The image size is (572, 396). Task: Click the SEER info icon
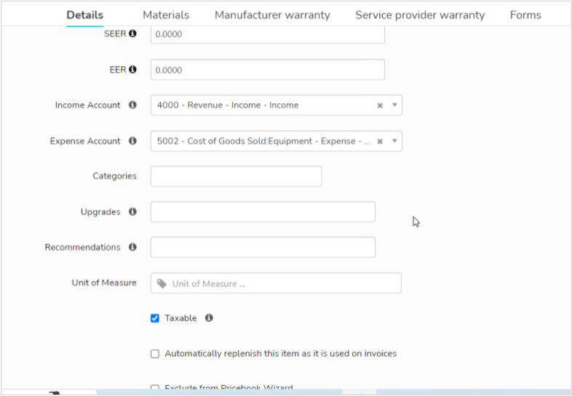tap(132, 33)
